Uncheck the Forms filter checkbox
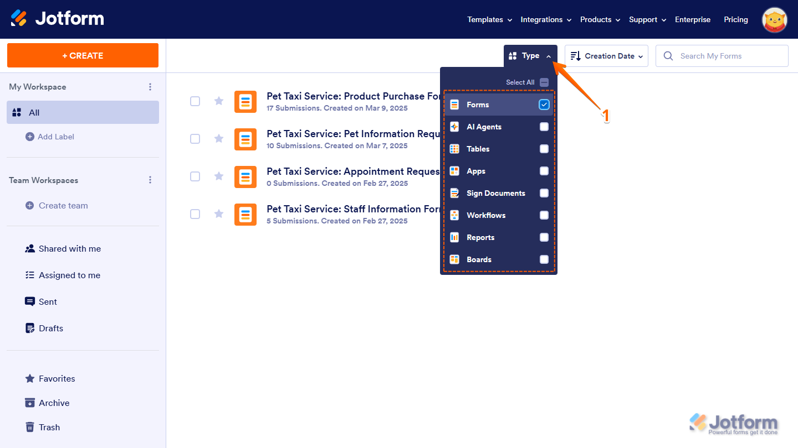 tap(544, 104)
